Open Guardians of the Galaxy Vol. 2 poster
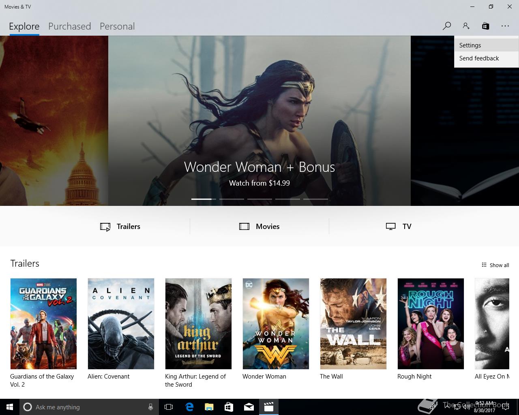This screenshot has height=415, width=519. pyautogui.click(x=43, y=324)
